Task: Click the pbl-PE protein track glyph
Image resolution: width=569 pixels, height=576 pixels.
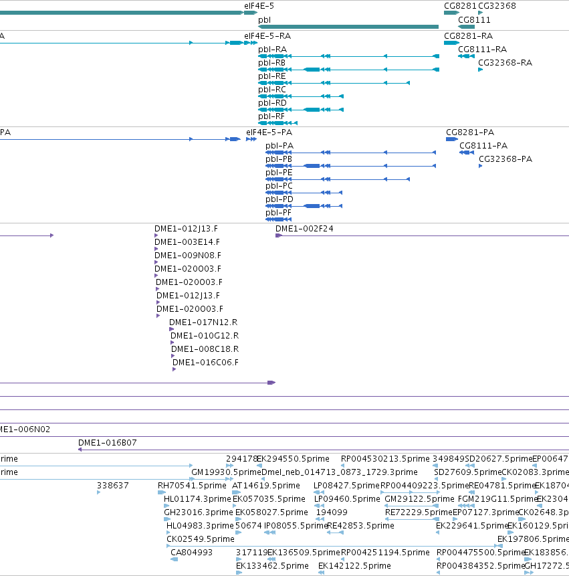Action: (338, 179)
